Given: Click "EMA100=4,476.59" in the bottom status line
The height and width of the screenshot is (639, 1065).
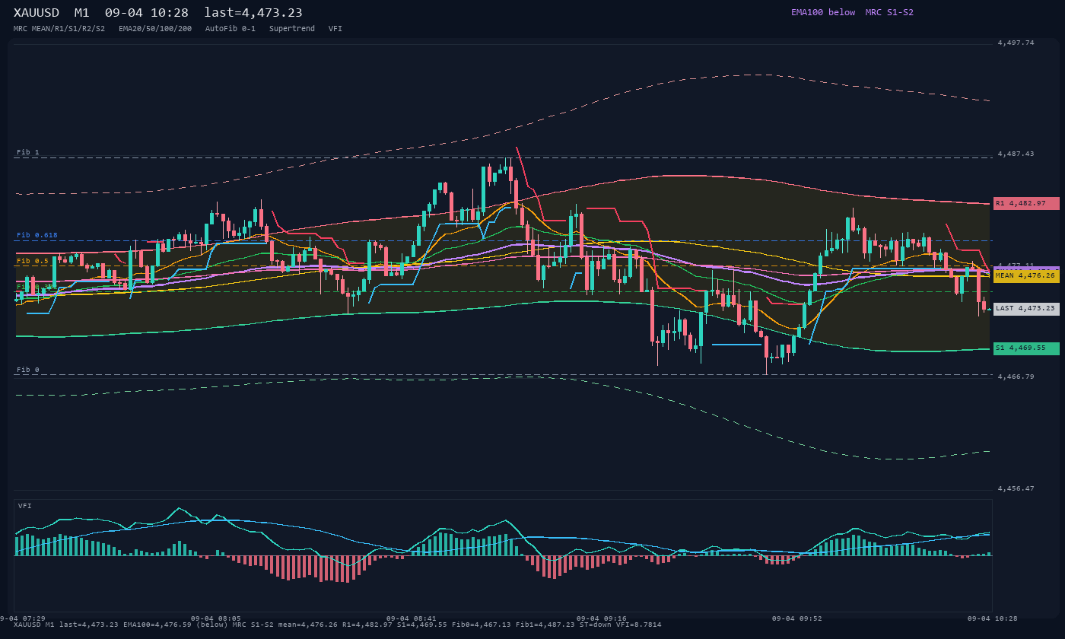Looking at the screenshot, I should (157, 625).
